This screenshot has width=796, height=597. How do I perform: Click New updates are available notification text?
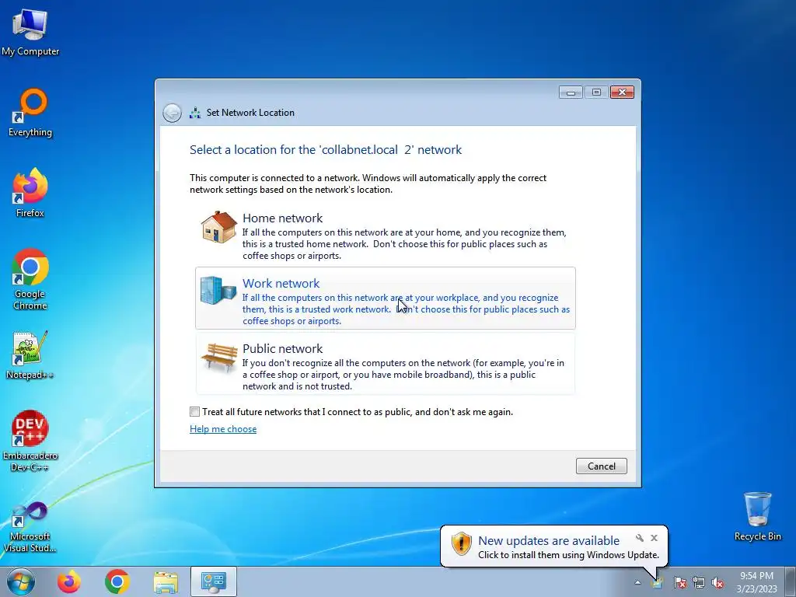pyautogui.click(x=549, y=541)
